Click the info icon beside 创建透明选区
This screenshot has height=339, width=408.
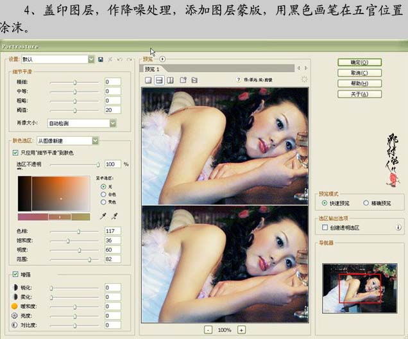coord(398,227)
